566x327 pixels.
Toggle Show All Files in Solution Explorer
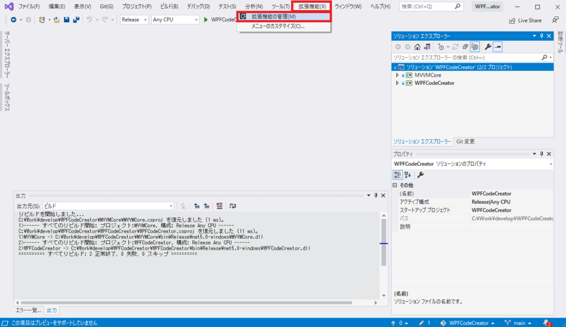(x=475, y=47)
